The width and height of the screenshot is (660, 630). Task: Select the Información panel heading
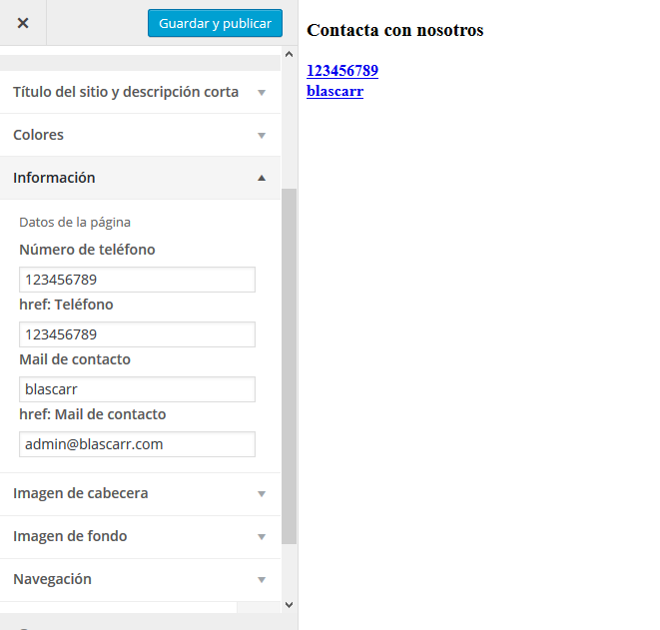[54, 178]
